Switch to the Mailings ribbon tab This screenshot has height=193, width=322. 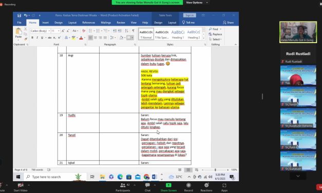[106, 23]
